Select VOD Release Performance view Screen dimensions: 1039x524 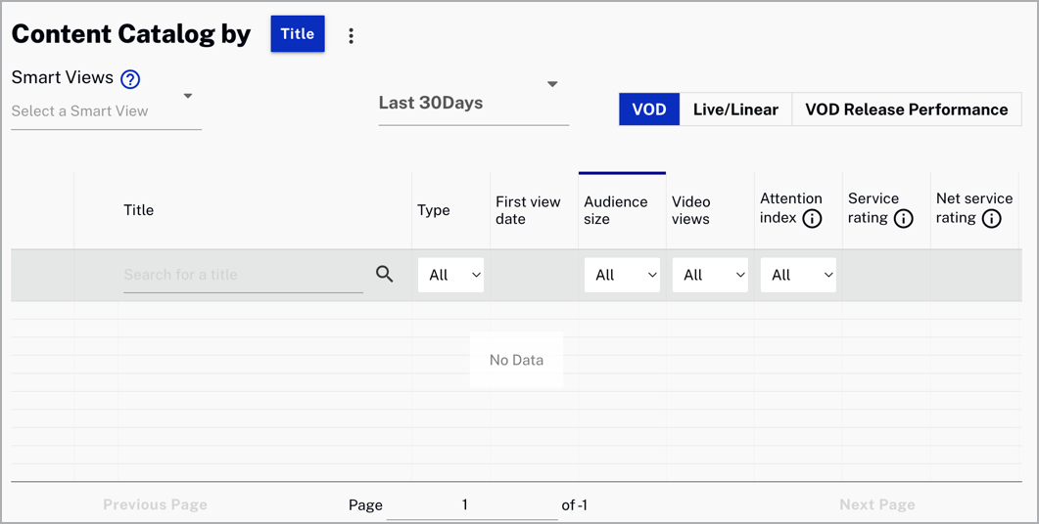coord(906,109)
